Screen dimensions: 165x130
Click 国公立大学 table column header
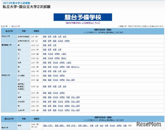9,119
